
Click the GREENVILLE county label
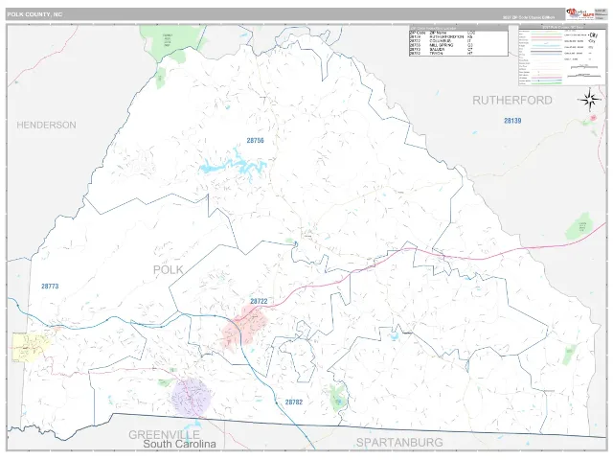pos(164,434)
